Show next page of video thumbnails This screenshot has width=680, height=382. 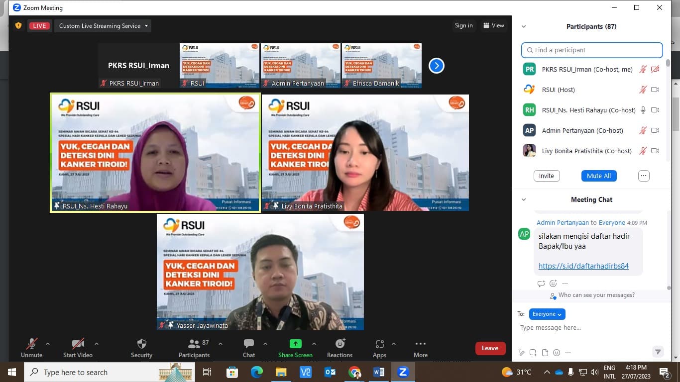pyautogui.click(x=437, y=66)
